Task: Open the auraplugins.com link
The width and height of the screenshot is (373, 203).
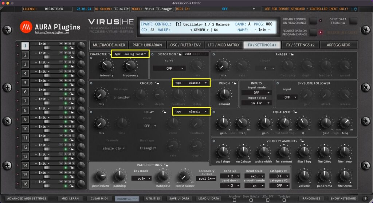Action: (52, 32)
